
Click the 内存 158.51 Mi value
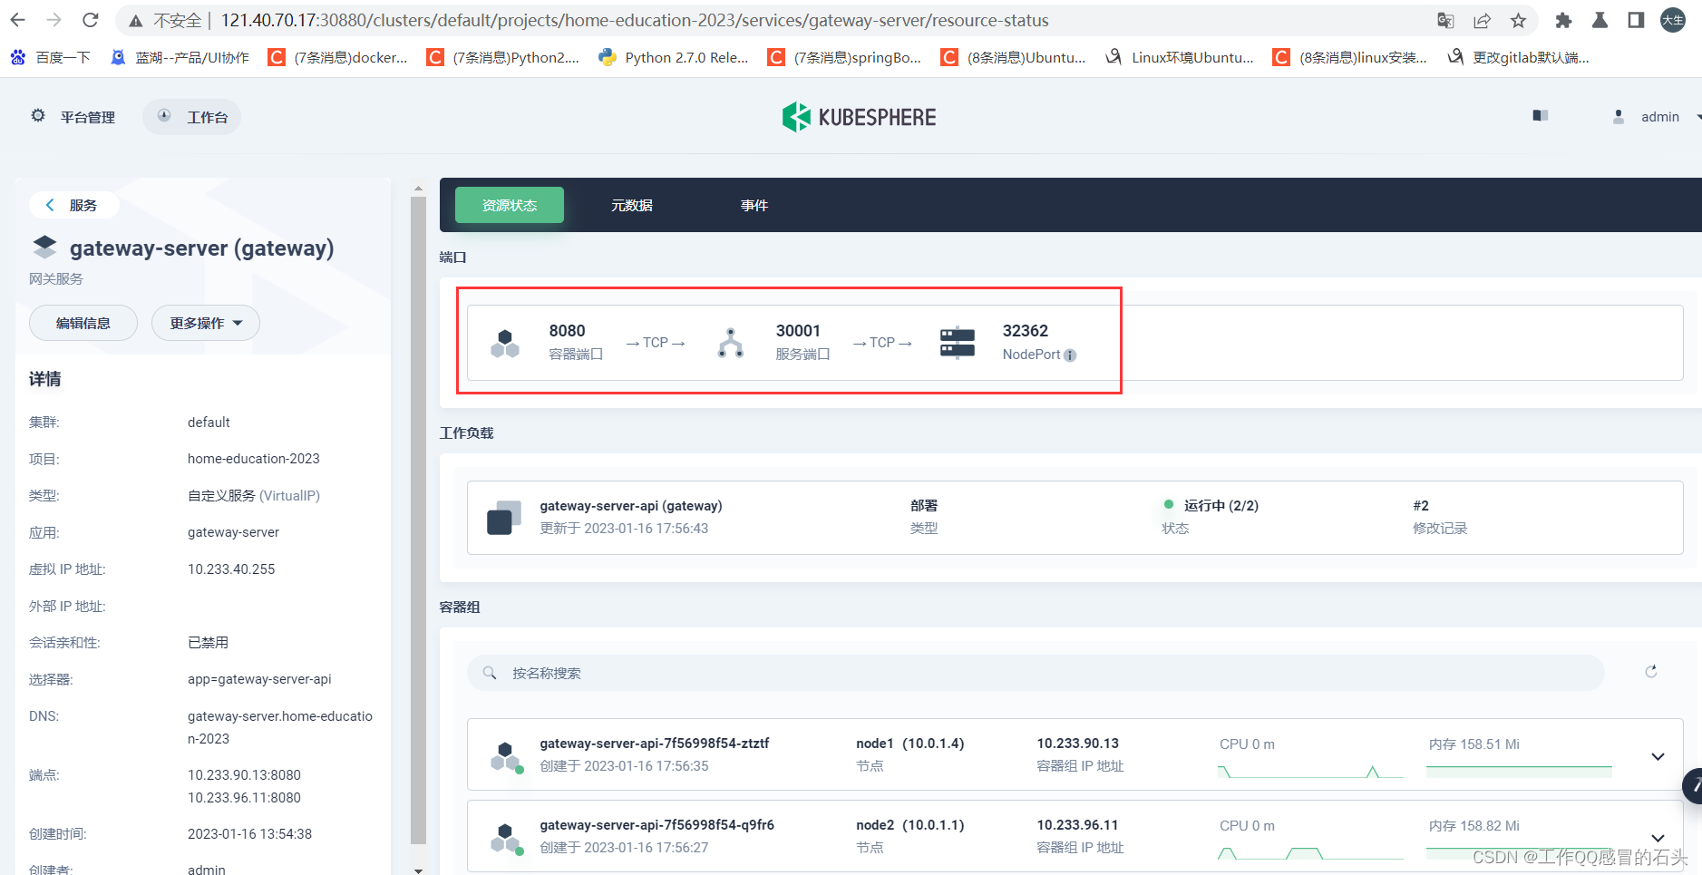coord(1474,744)
